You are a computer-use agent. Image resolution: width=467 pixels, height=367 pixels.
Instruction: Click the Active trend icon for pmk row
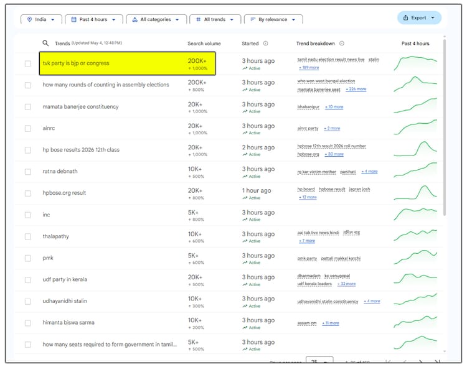point(245,262)
